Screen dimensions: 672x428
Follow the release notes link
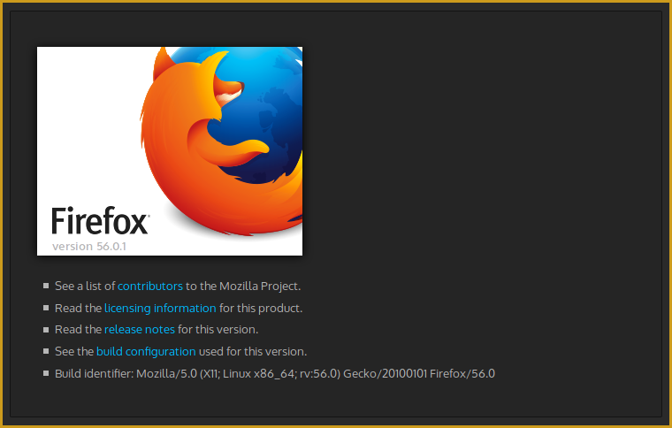coord(140,330)
